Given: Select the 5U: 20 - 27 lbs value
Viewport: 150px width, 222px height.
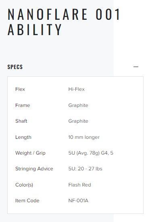Looking at the screenshot, I should point(85,169).
